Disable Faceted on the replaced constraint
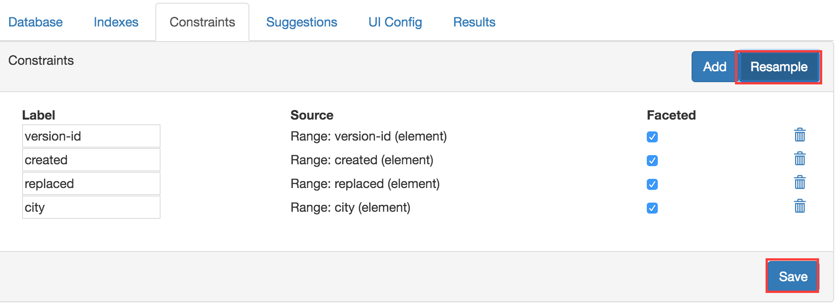The image size is (835, 303). pos(652,184)
